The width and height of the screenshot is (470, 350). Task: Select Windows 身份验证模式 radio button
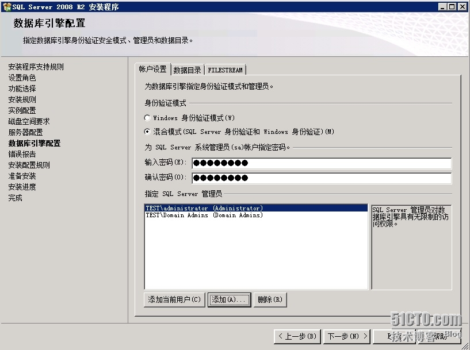(x=147, y=118)
